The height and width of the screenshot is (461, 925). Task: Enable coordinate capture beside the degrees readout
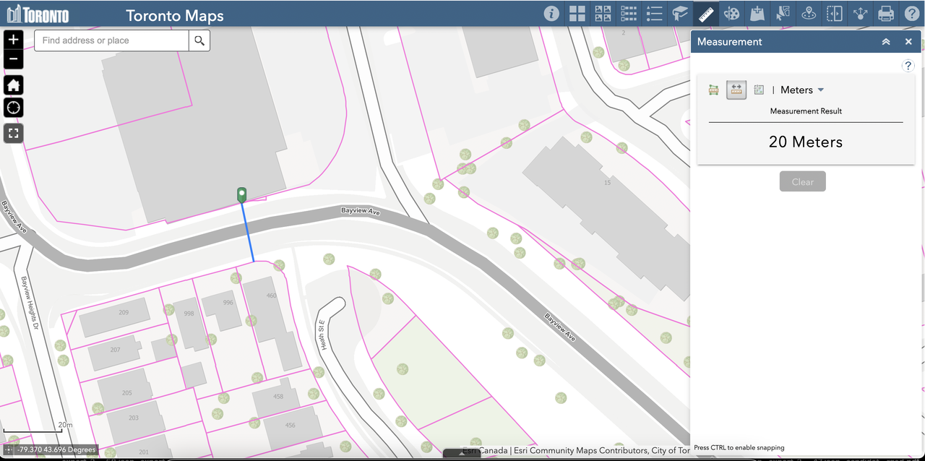(7, 450)
